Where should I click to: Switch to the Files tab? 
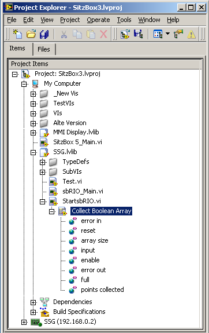coord(44,49)
